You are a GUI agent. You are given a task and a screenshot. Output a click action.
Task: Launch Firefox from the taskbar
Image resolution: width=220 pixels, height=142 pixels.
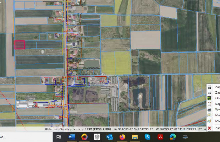click(x=122, y=137)
